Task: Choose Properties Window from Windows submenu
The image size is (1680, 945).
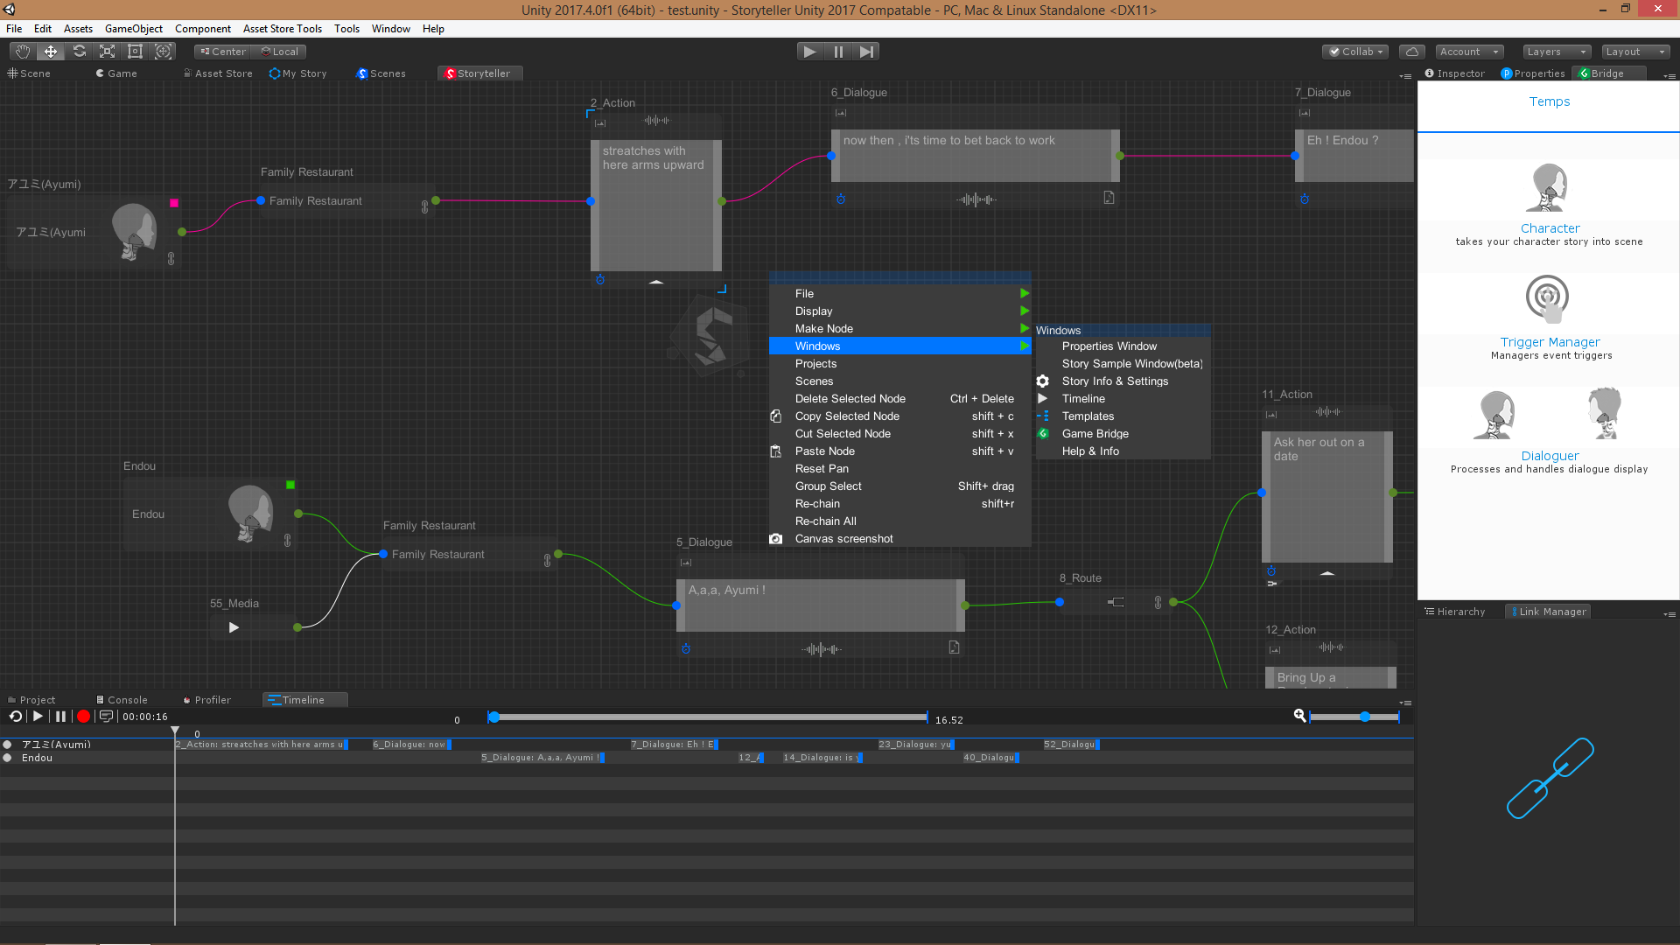Action: (x=1123, y=346)
